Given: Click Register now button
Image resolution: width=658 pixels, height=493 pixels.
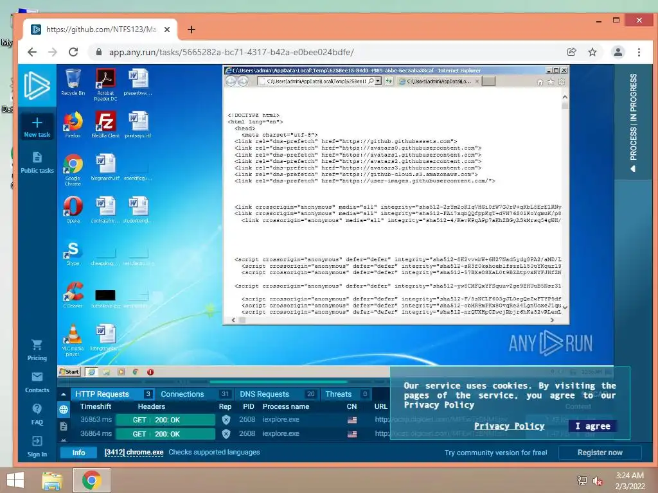Looking at the screenshot, I should pos(600,453).
